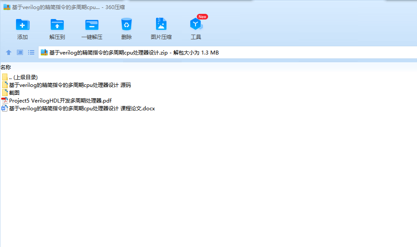The image size is (417, 247).
Task: Select the .. (上级目录) parent folder icon
Action: [5, 77]
